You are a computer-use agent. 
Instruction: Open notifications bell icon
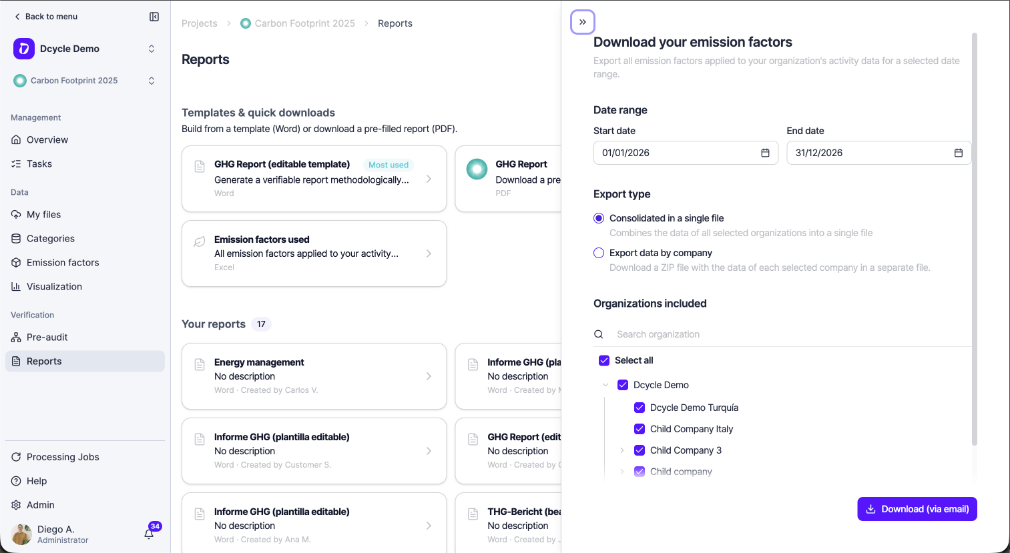(x=150, y=534)
